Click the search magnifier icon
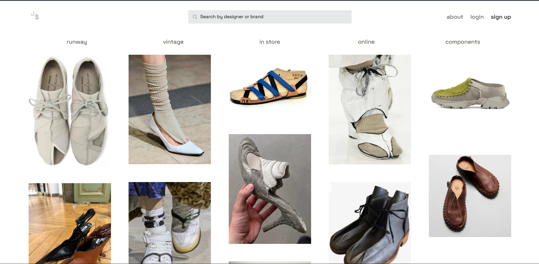 coord(195,17)
